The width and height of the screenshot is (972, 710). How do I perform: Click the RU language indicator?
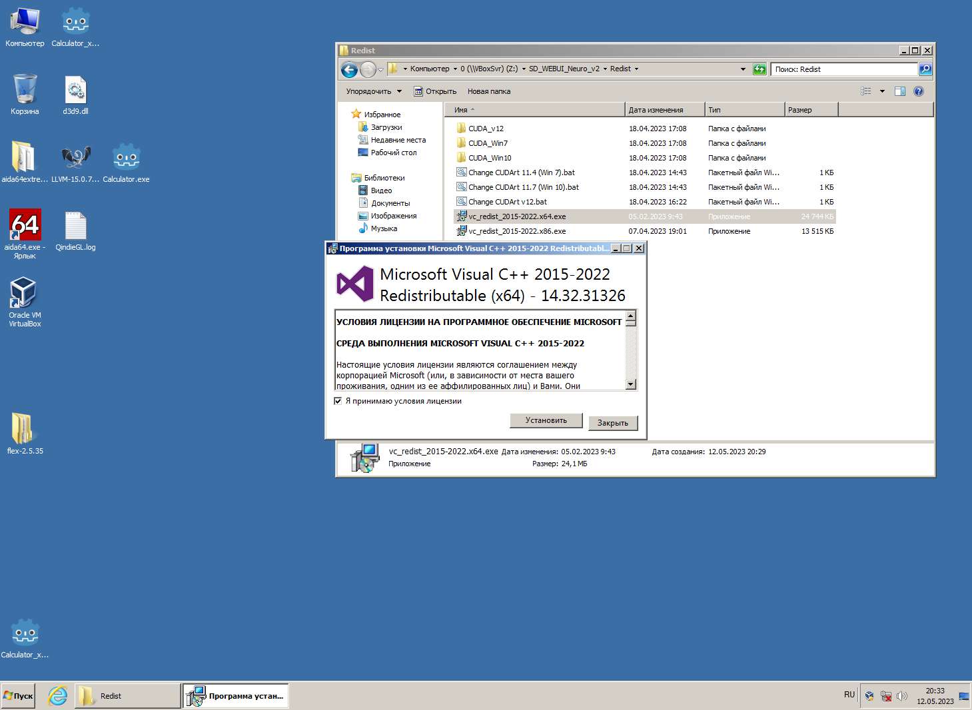[x=849, y=695]
